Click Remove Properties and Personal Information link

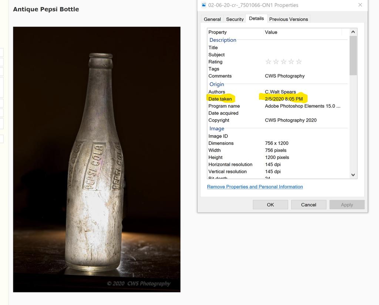coord(255,187)
